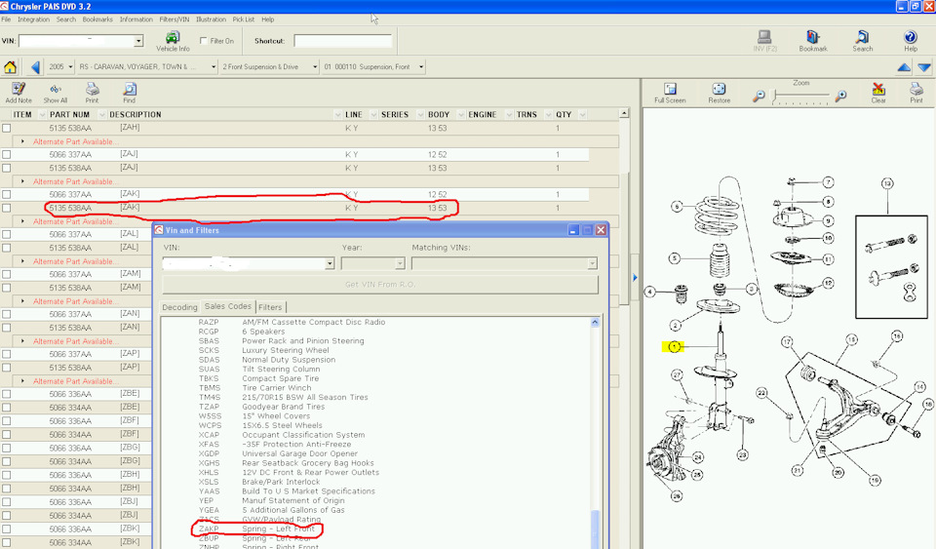The image size is (936, 549).
Task: Select the ZAKP Spring - Left Front code
Action: point(256,529)
